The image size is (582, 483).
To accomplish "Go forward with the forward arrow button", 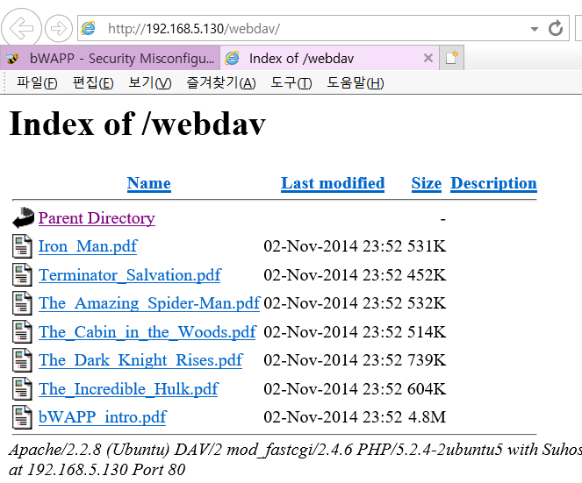I will 59,29.
